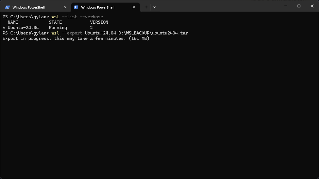The width and height of the screenshot is (319, 179).
Task: Click the 'Running' state value in the output
Action: [58, 28]
